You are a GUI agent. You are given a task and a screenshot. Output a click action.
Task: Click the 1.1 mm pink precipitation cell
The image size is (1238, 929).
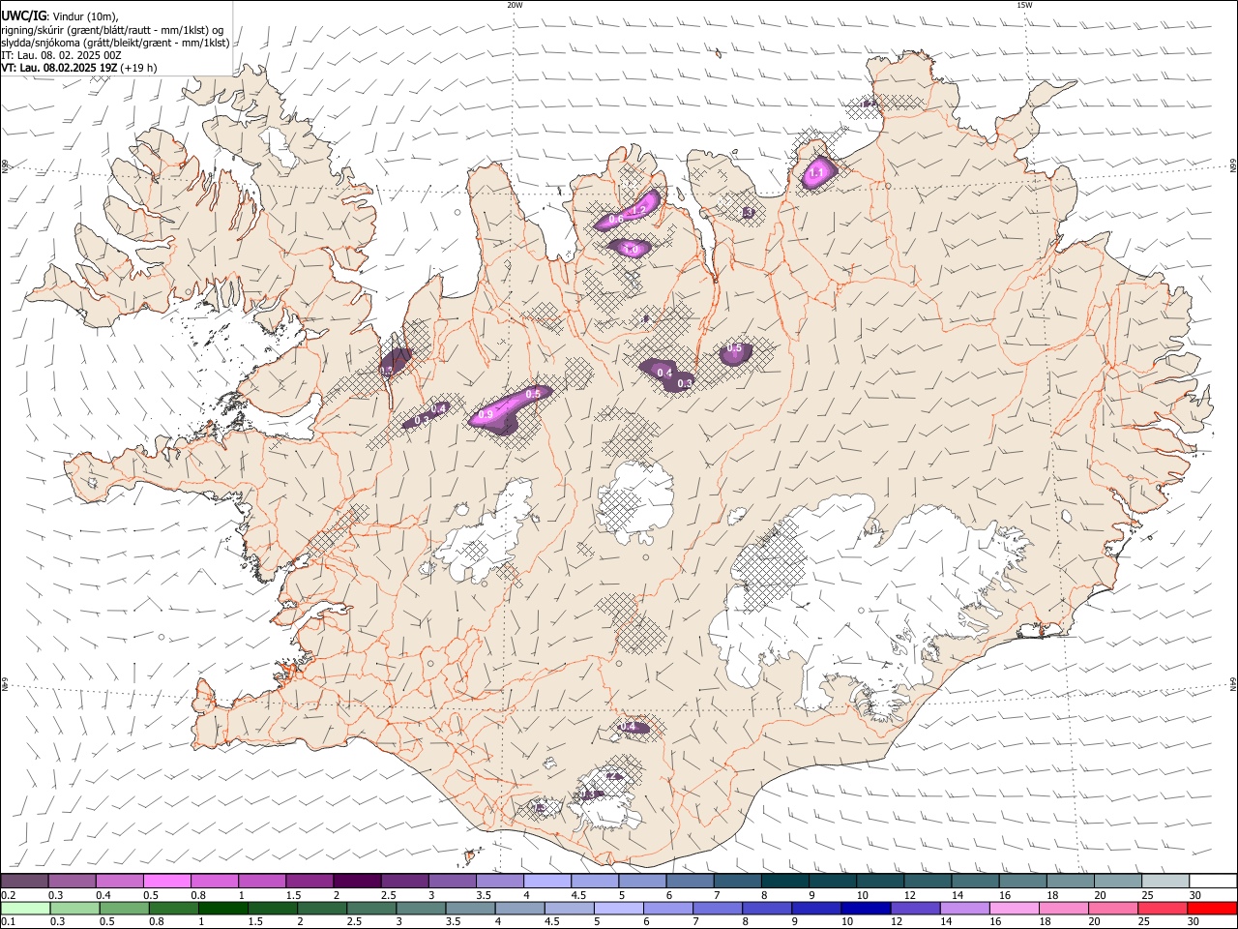point(817,172)
